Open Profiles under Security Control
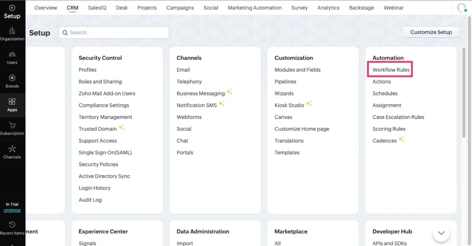Screen dimensions: 472x246 tap(88, 70)
